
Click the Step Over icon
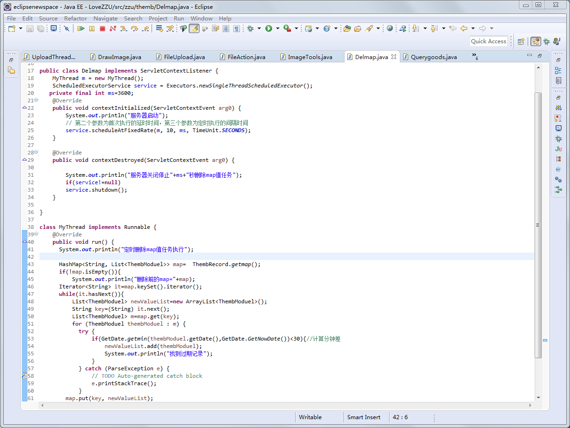[134, 29]
